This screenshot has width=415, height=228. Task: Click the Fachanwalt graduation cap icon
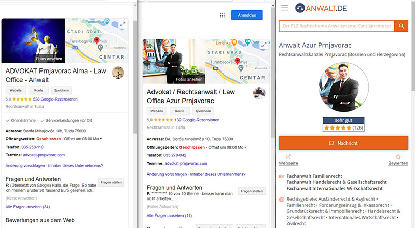(281, 176)
